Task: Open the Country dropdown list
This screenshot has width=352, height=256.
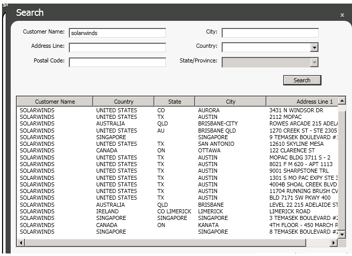Action: coord(314,47)
